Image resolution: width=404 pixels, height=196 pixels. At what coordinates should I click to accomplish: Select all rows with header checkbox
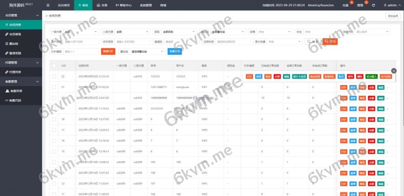pos(54,66)
